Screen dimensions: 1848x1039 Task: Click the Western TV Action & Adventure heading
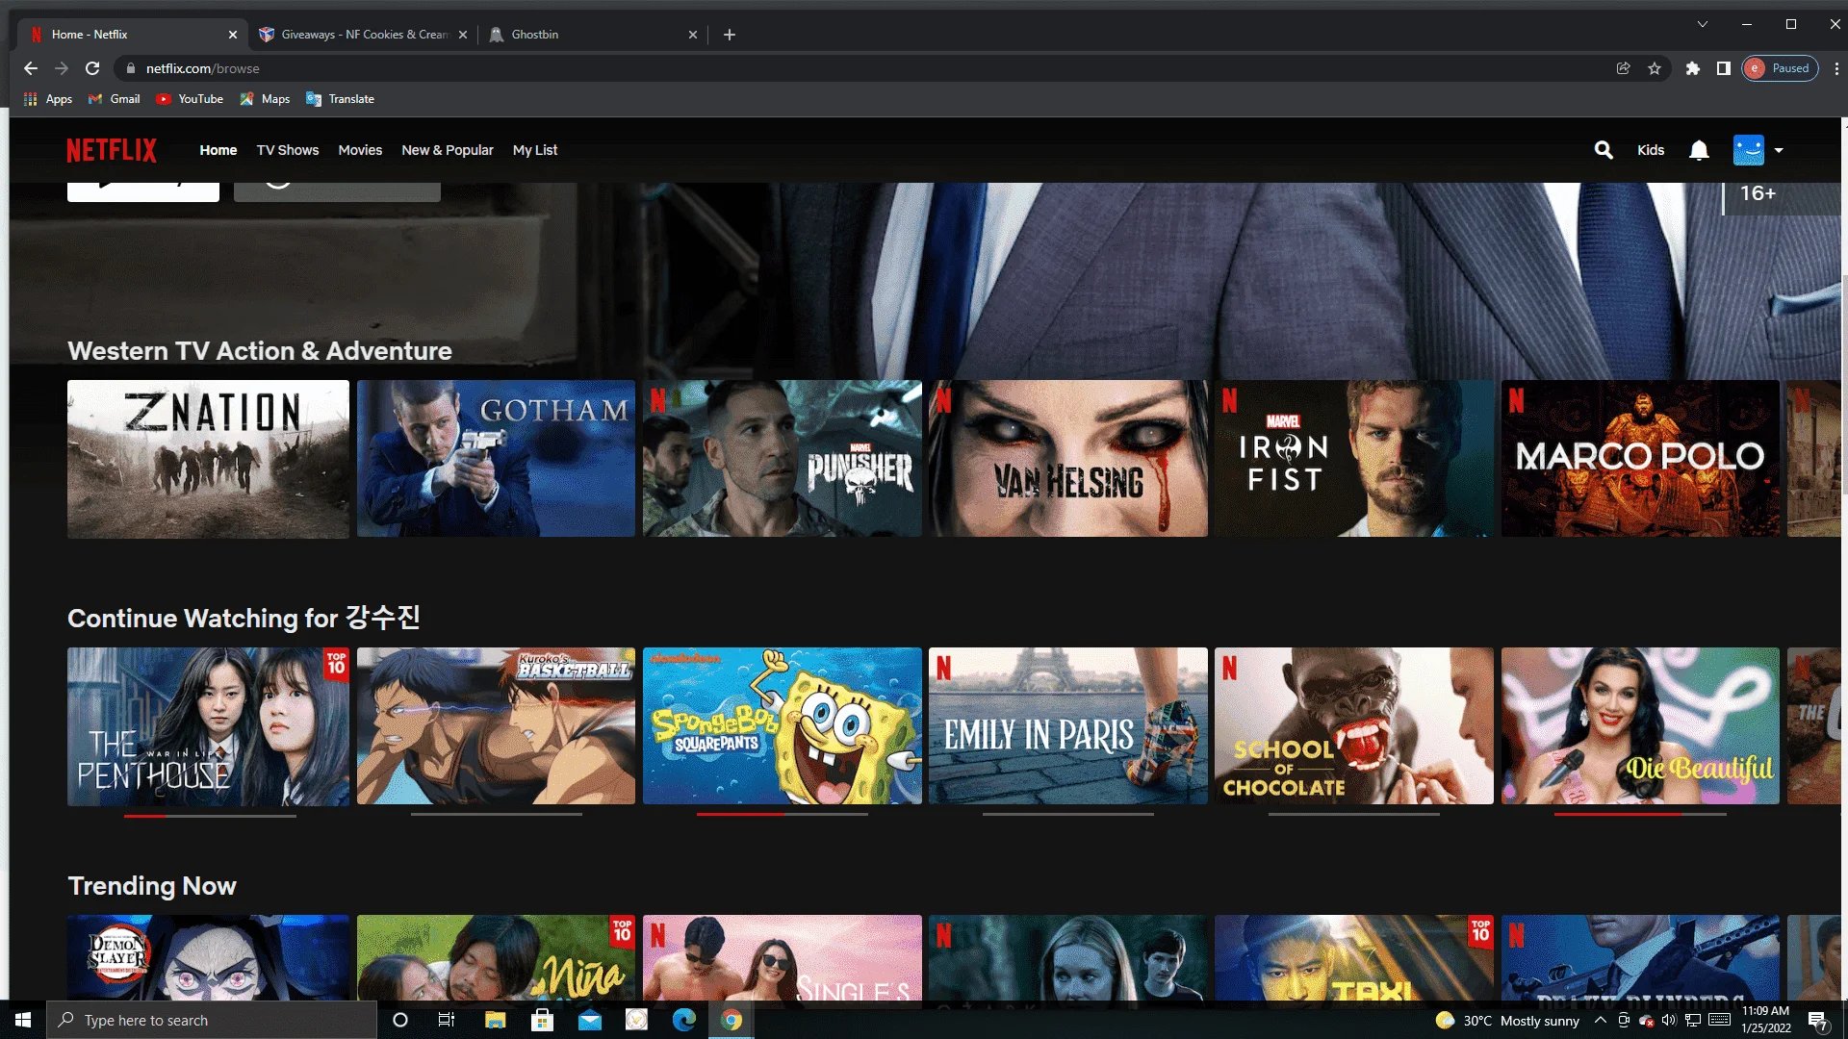pyautogui.click(x=260, y=351)
